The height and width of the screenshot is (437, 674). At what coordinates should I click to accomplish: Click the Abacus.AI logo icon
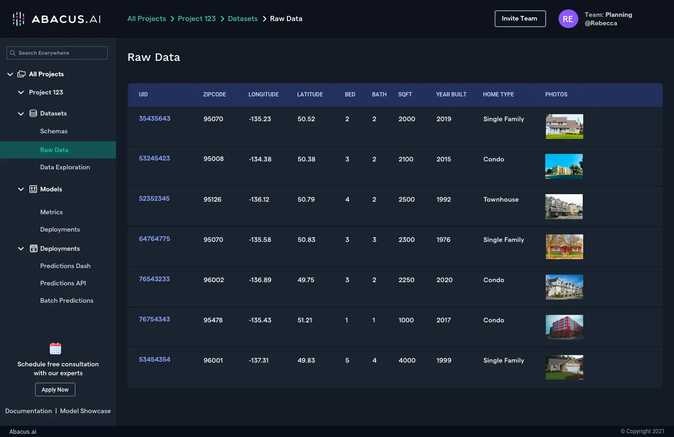[19, 19]
